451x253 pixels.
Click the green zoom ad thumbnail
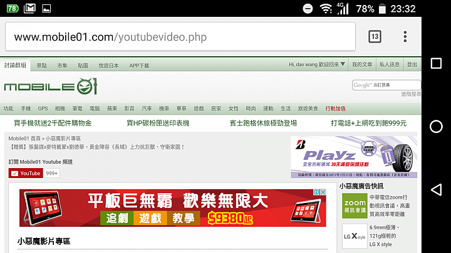(x=355, y=206)
